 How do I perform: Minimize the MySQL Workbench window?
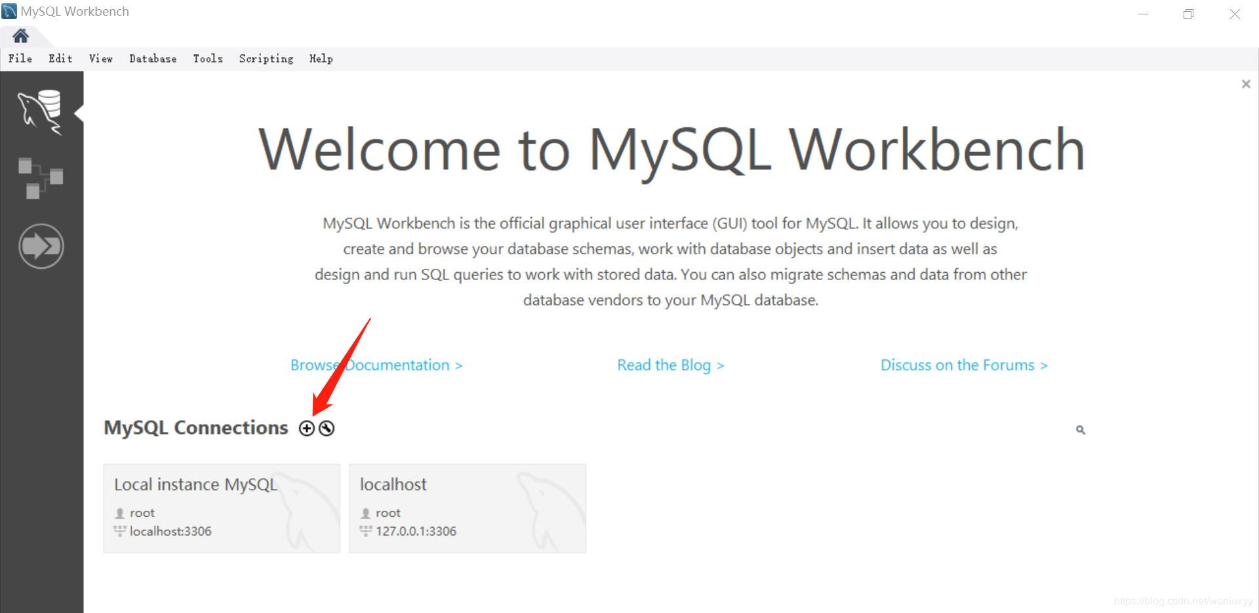(x=1144, y=14)
